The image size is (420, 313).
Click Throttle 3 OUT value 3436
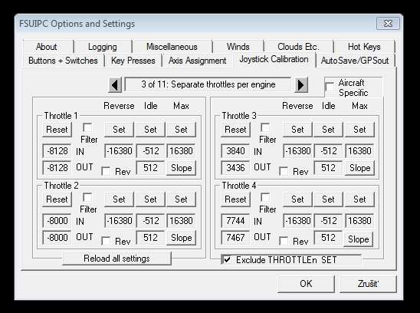235,168
